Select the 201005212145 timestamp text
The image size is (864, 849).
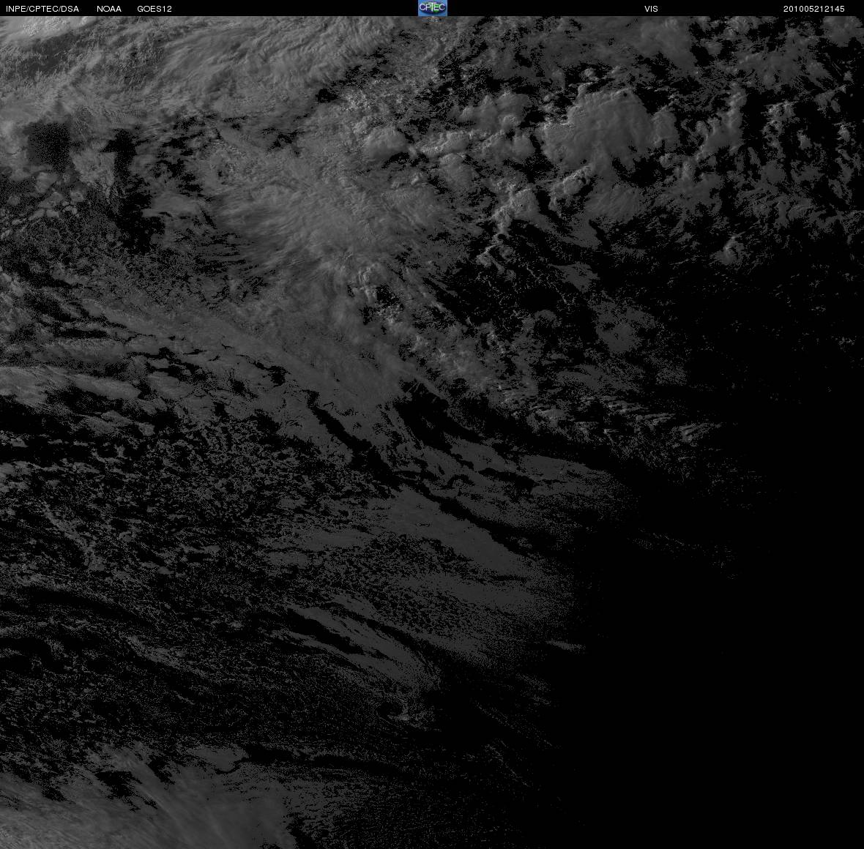click(814, 9)
